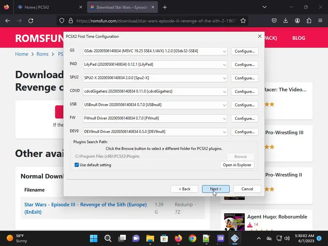Close the Home | PCSX2 tab
This screenshot has width=328, height=246.
[81, 7]
